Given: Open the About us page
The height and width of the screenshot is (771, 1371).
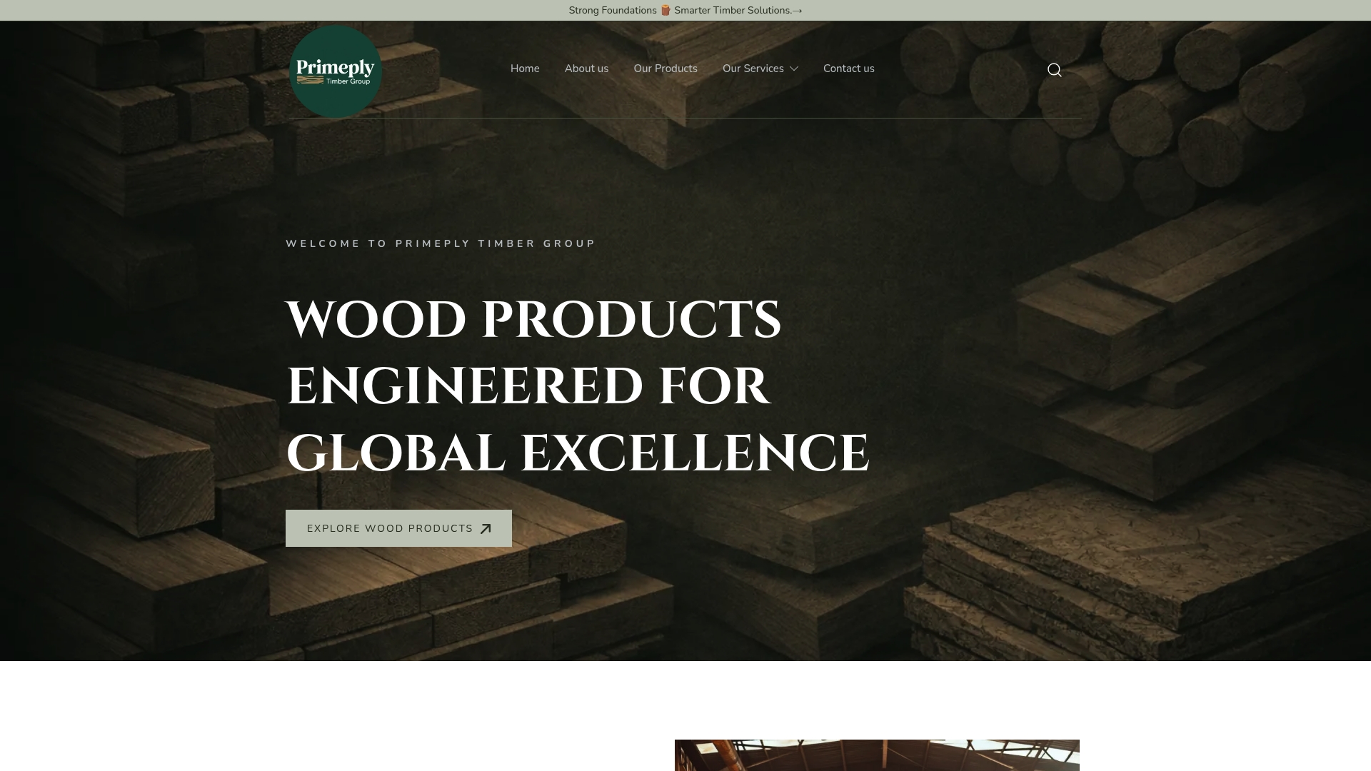Looking at the screenshot, I should pos(586,69).
